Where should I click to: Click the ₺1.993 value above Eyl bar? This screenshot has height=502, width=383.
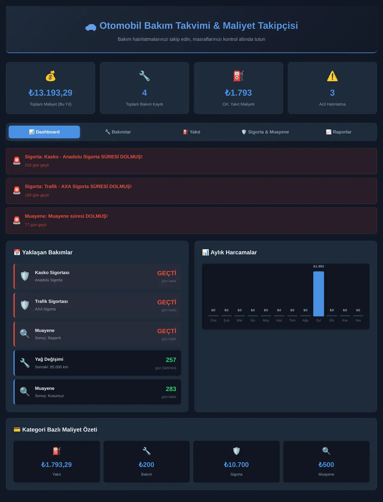(319, 267)
